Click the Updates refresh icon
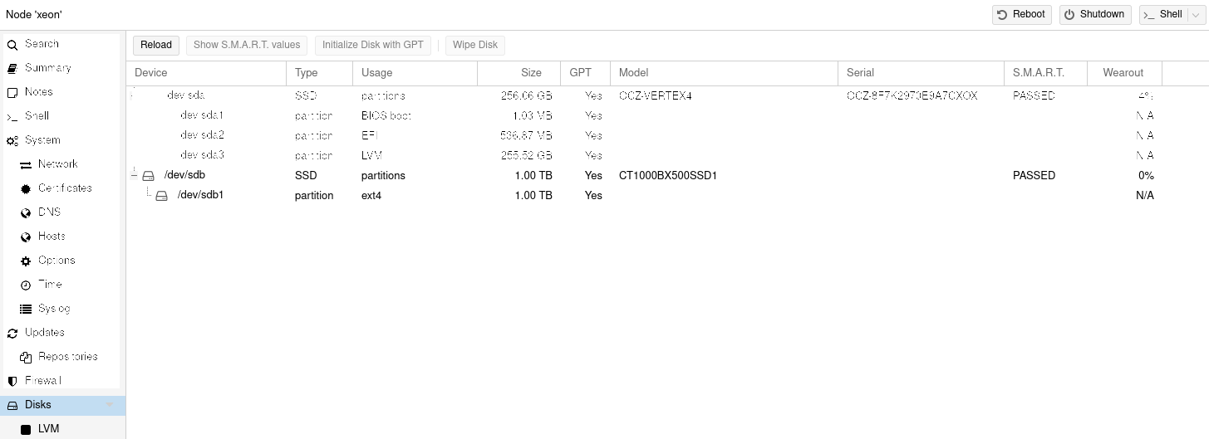The width and height of the screenshot is (1209, 439). click(12, 334)
